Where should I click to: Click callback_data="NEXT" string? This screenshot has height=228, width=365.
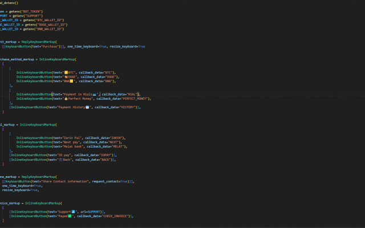pos(101,142)
